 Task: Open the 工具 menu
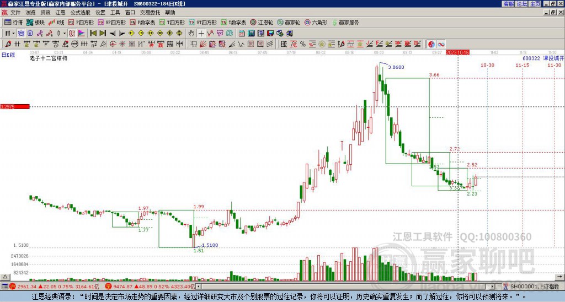[x=115, y=13]
